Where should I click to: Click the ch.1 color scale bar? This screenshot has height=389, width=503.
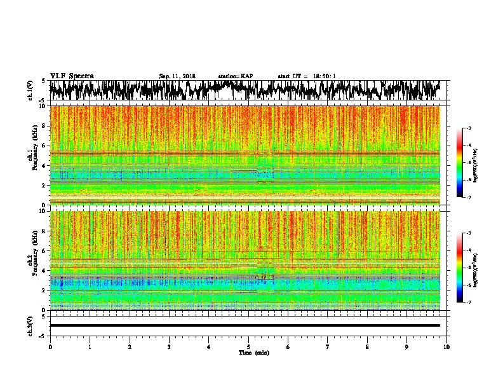pos(459,163)
